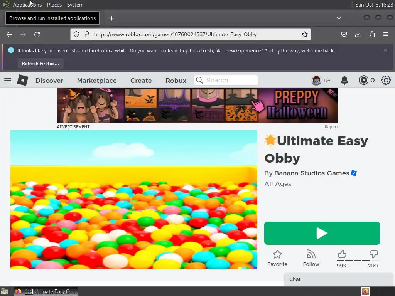395x296 pixels.
Task: Open the Create page
Action: [141, 81]
